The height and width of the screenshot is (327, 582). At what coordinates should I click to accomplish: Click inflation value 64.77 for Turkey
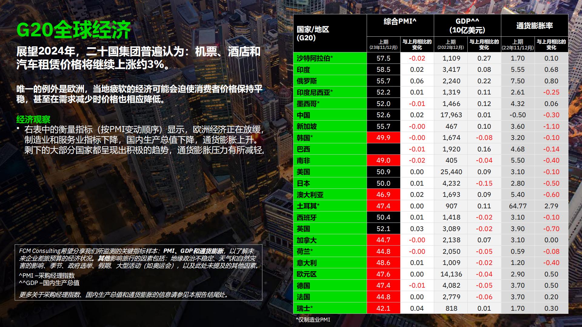[x=518, y=206]
